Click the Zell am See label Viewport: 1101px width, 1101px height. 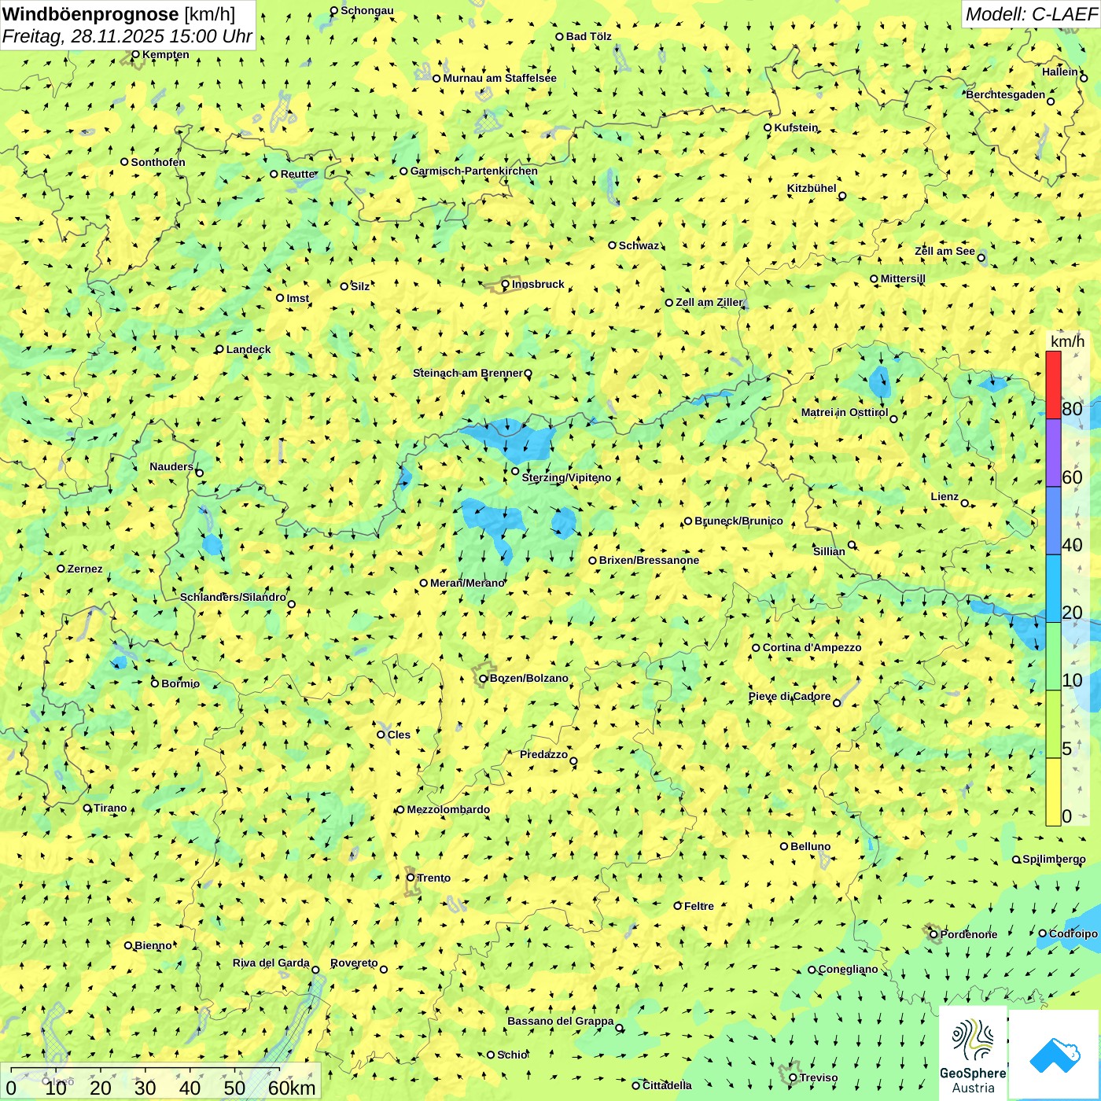pos(945,251)
